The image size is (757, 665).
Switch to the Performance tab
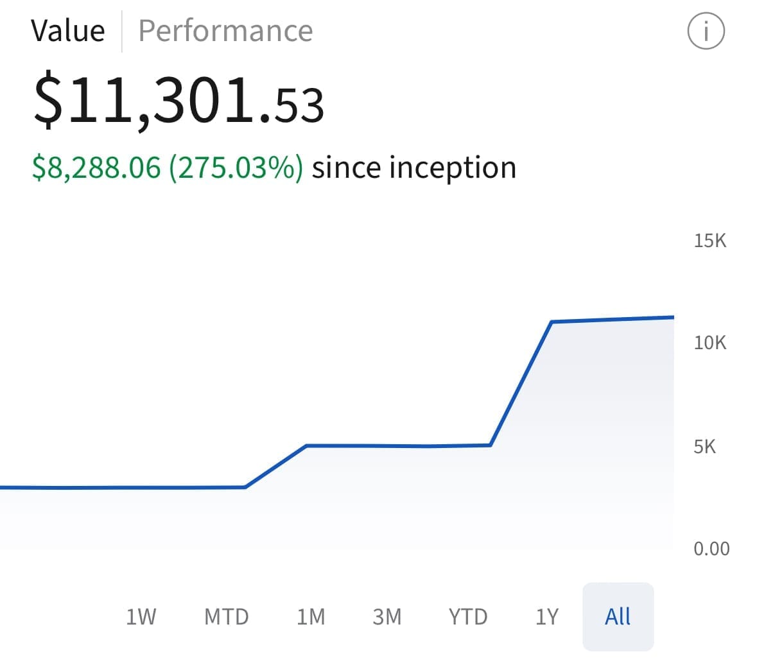pos(225,31)
